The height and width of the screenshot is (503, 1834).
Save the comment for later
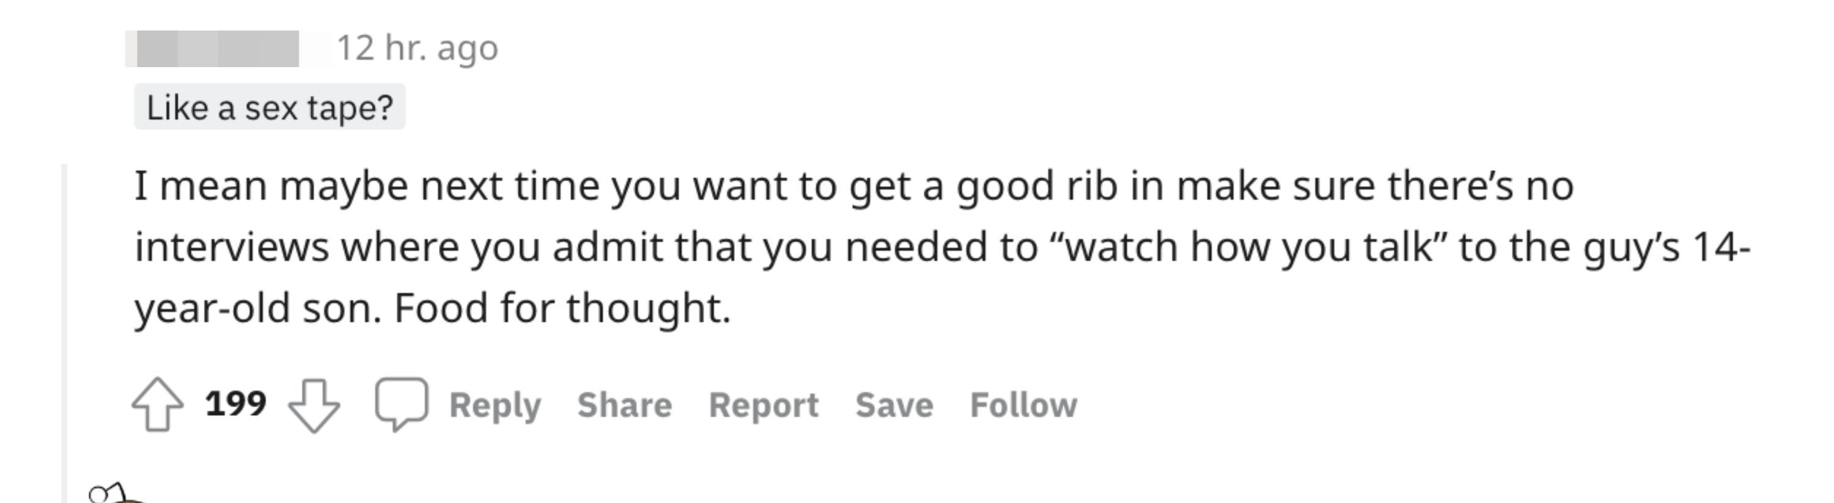pyautogui.click(x=894, y=405)
